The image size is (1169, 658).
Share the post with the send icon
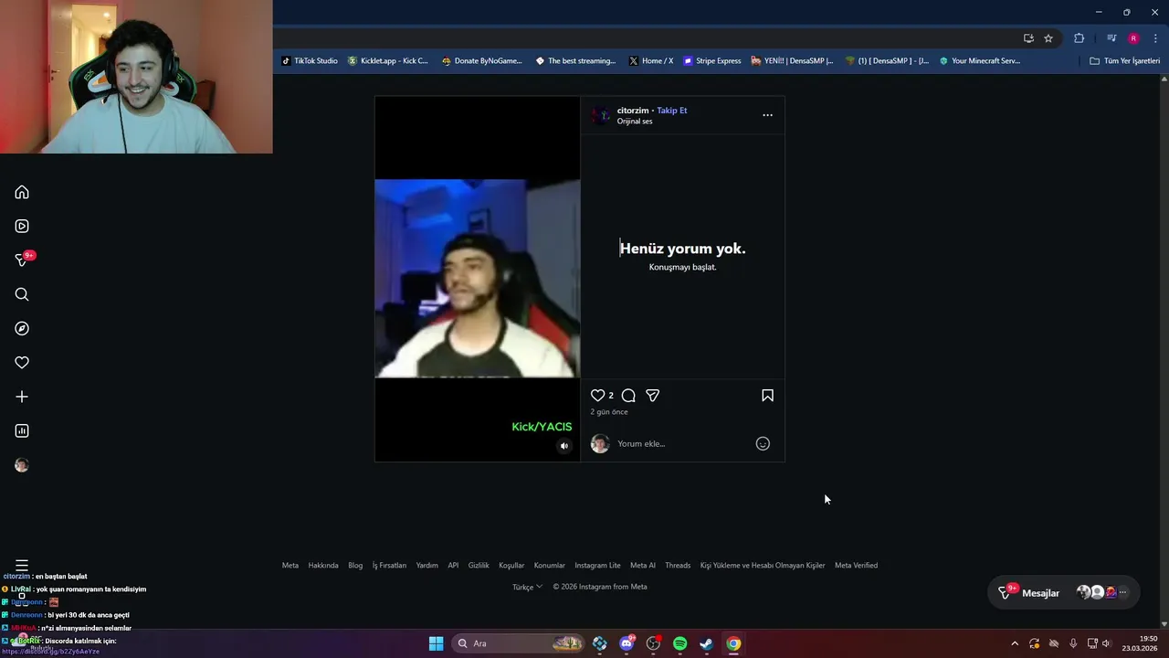653,396
